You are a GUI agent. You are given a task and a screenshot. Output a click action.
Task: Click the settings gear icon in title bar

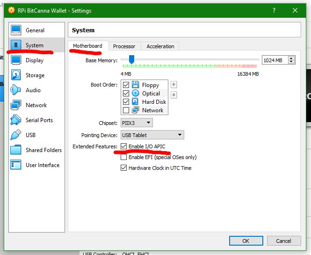(12, 10)
